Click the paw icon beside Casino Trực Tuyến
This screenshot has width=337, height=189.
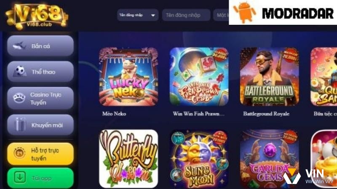pyautogui.click(x=19, y=98)
